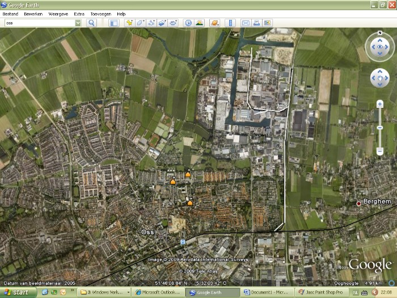Click the add image overlay icon
The height and width of the screenshot is (298, 397).
[x=162, y=23]
